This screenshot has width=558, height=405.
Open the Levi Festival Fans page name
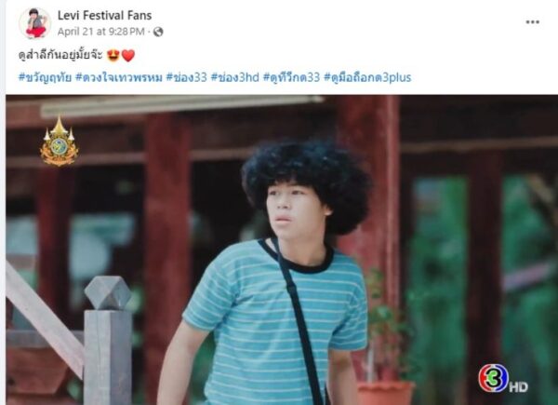pyautogui.click(x=104, y=15)
